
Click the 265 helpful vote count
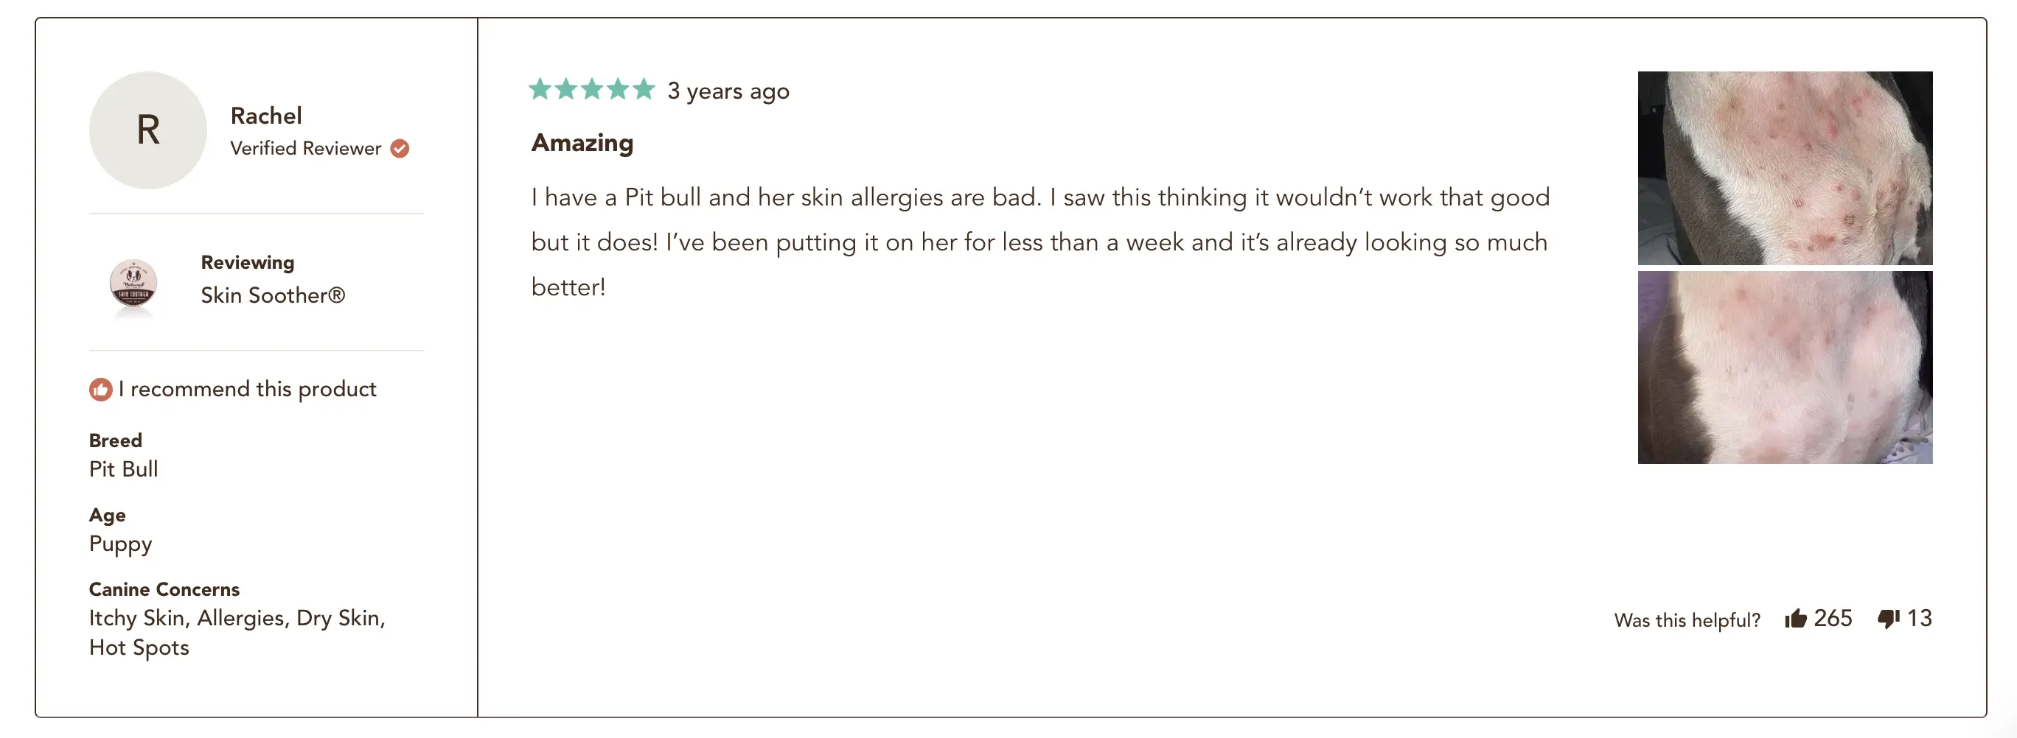(1832, 618)
